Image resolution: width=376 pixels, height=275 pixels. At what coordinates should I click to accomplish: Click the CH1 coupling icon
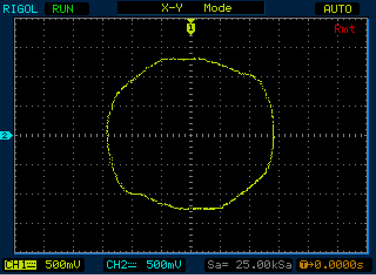pos(31,265)
